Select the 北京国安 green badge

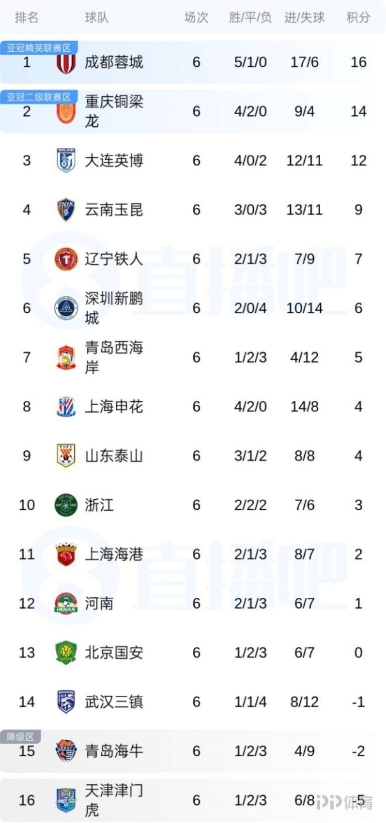(x=66, y=653)
